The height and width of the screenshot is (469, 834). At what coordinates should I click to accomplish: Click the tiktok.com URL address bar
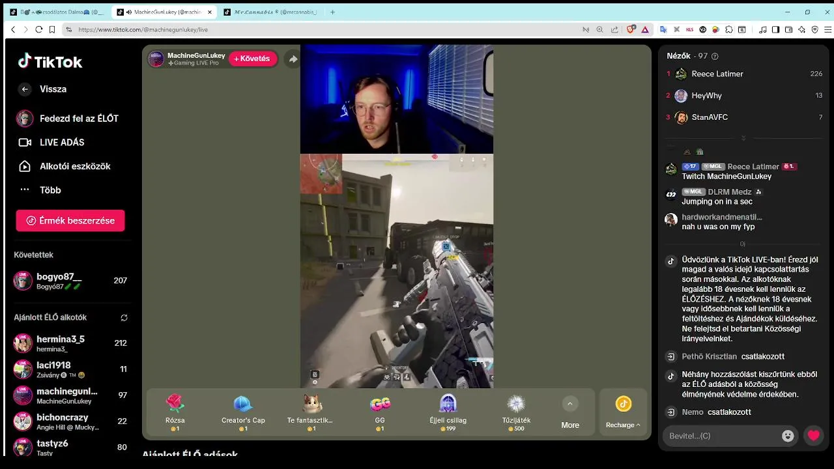[143, 29]
